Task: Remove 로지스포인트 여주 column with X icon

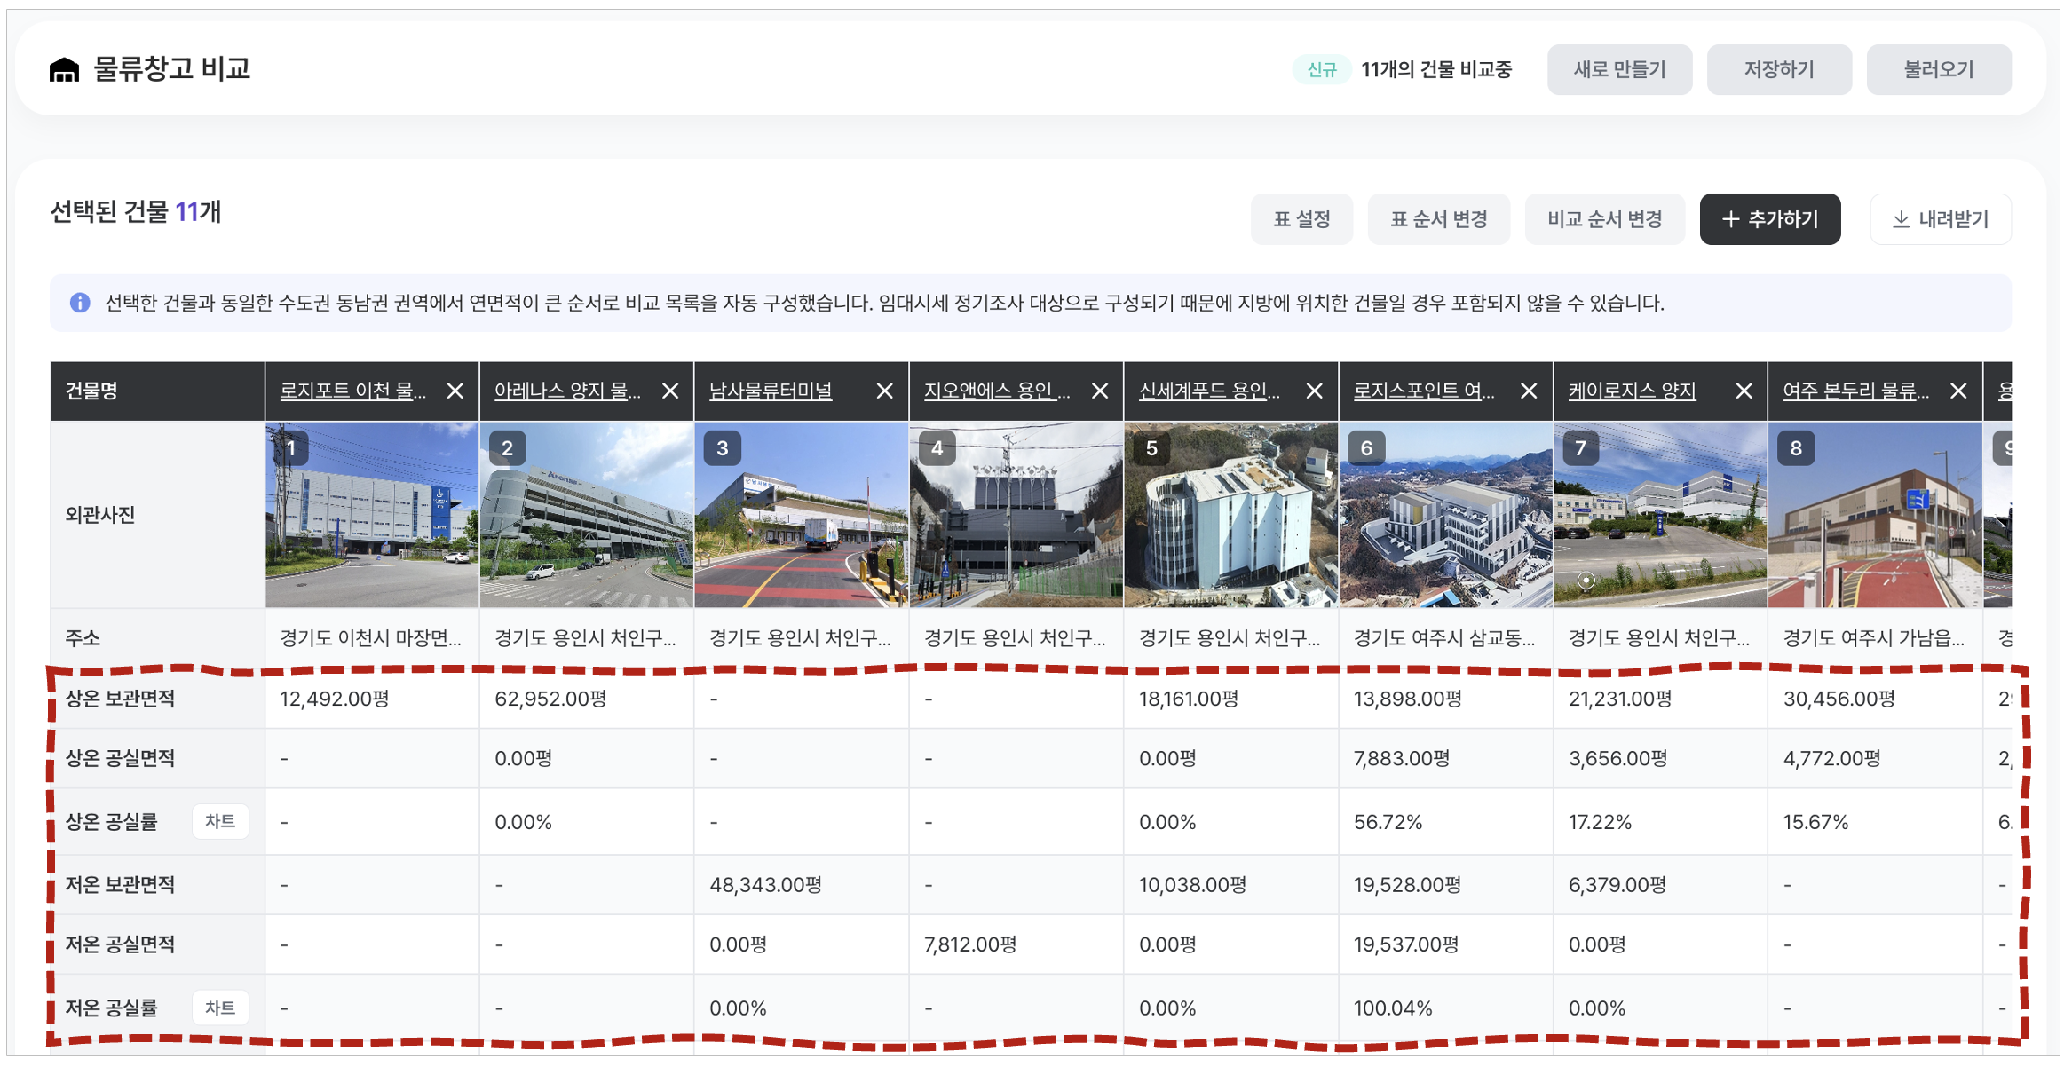Action: click(1529, 391)
